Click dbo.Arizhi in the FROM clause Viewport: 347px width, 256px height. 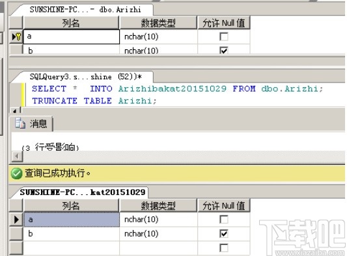[x=290, y=89]
